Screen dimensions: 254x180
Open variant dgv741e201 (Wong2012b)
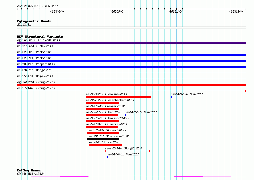36,82
